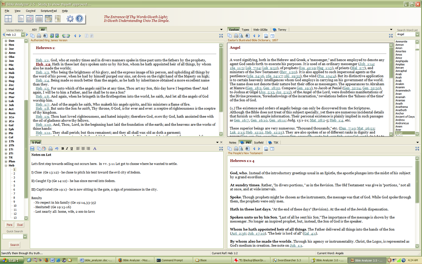Toggle italic formatting in S-Pad

point(67,149)
